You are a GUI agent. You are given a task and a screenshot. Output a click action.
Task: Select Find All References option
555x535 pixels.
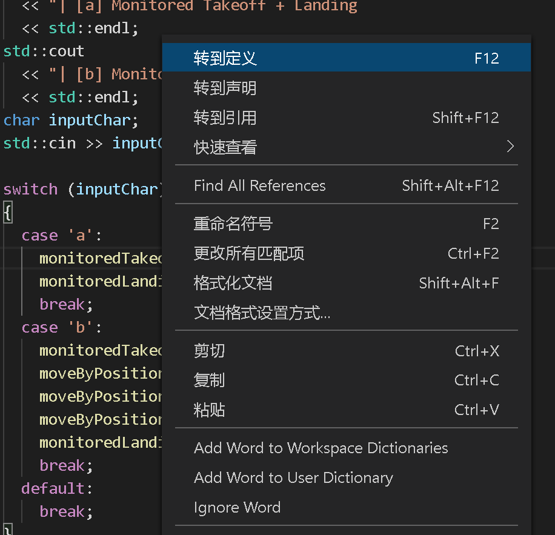tap(346, 185)
